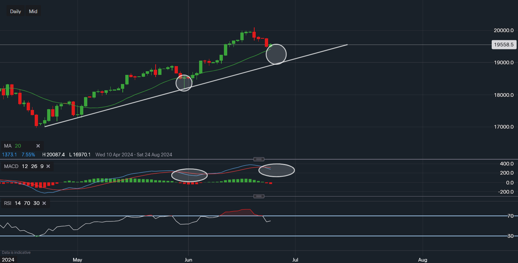Switch to the Daily timeframe tab
This screenshot has height=263, width=518.
[15, 11]
